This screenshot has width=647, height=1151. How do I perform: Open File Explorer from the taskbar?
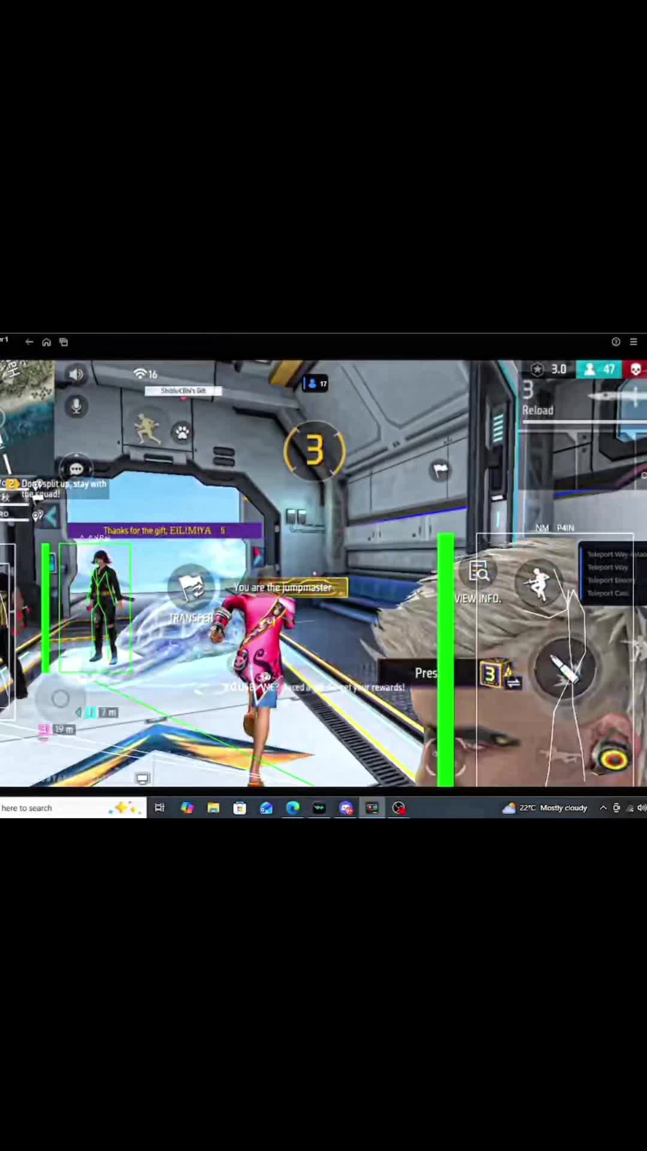(x=213, y=808)
